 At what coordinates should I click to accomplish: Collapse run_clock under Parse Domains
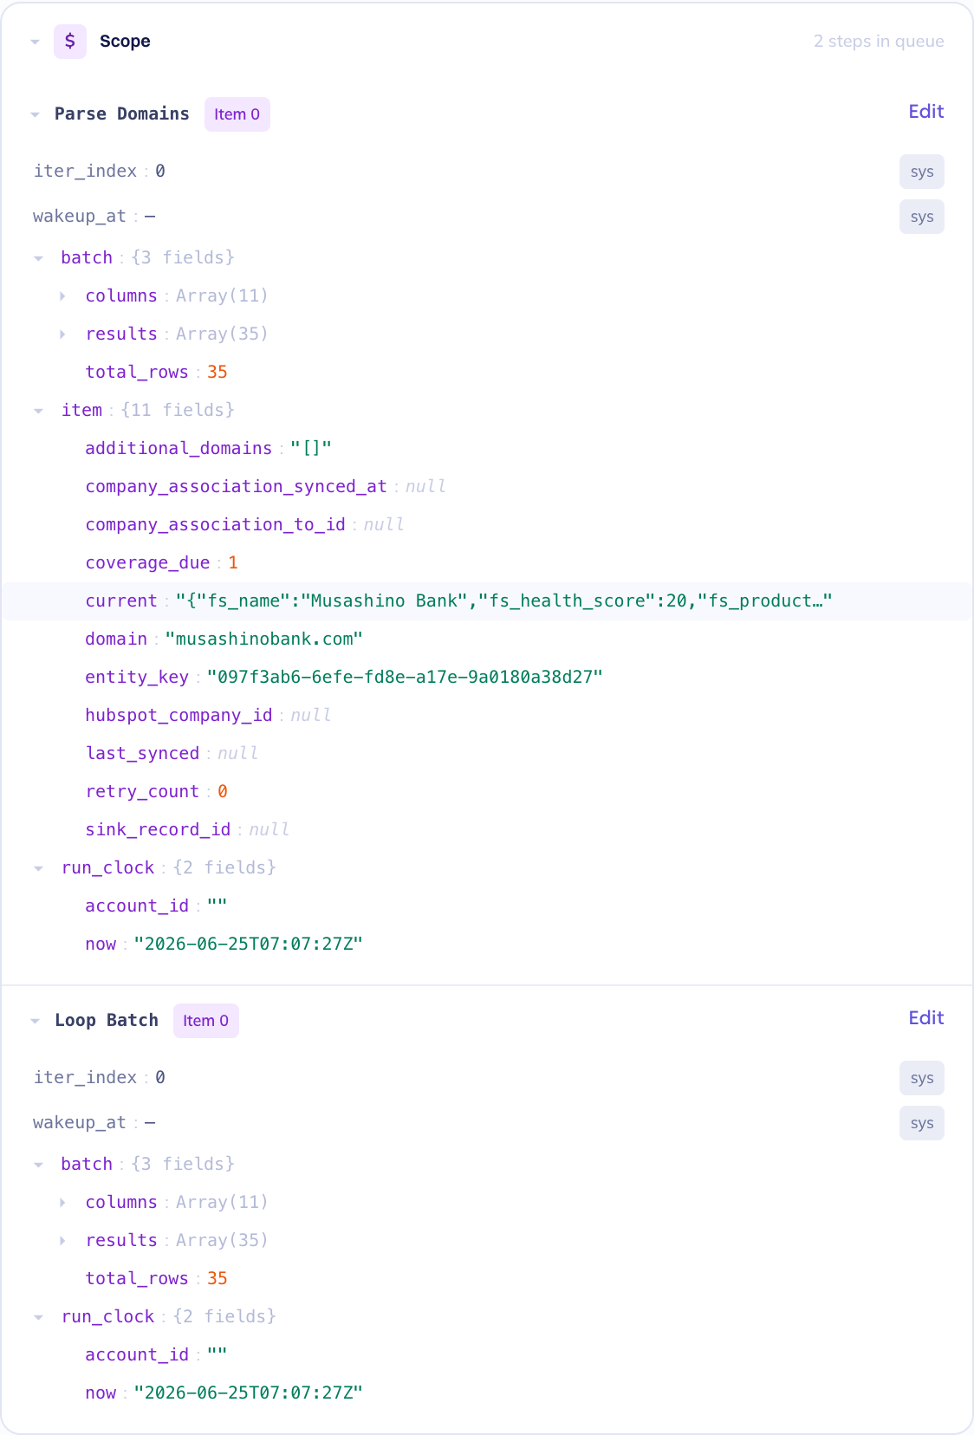pos(38,868)
